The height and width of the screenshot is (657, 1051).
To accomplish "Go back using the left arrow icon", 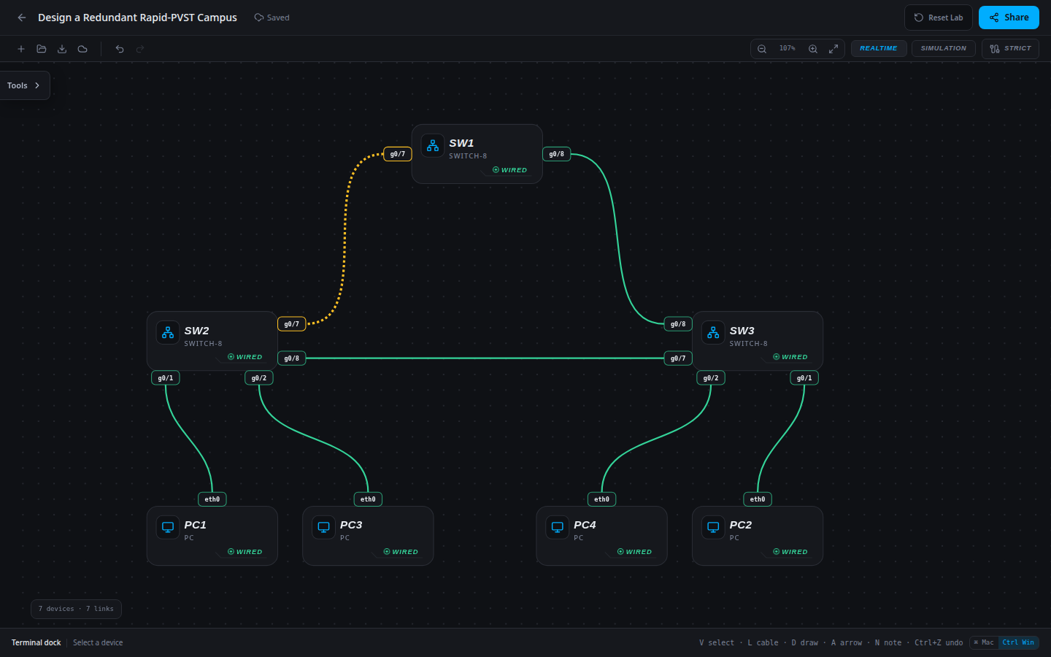I will tap(22, 18).
